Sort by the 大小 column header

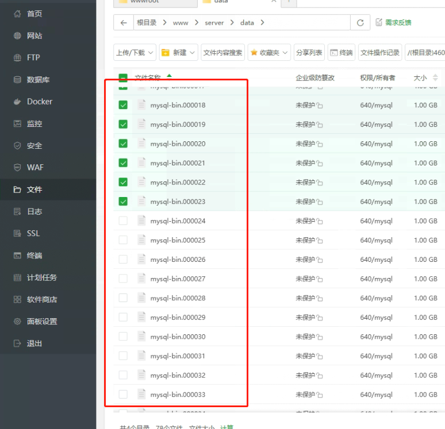pos(420,78)
